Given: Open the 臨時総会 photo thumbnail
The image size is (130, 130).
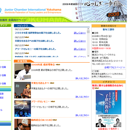Looking at the screenshot, I should pyautogui.click(x=23, y=124).
